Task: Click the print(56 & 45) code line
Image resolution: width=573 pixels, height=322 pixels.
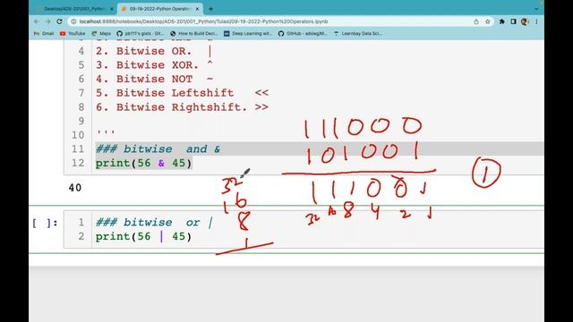Action: coord(143,163)
